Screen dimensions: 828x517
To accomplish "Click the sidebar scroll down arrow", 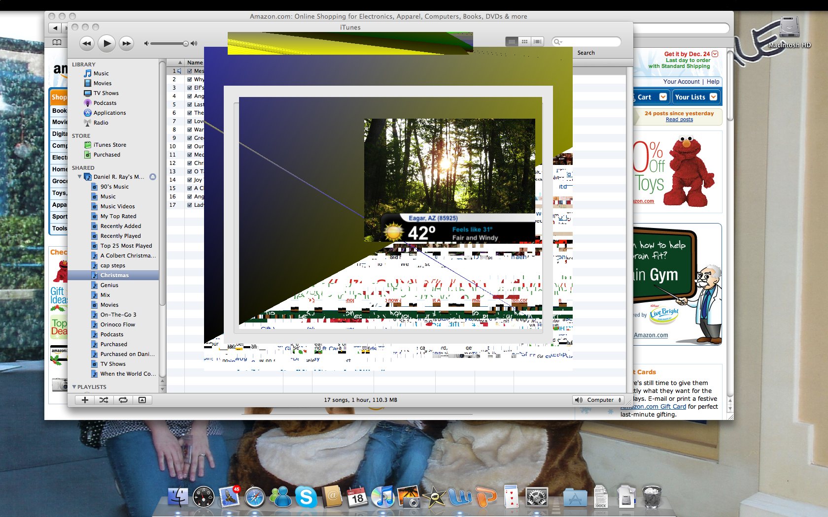I will [162, 388].
